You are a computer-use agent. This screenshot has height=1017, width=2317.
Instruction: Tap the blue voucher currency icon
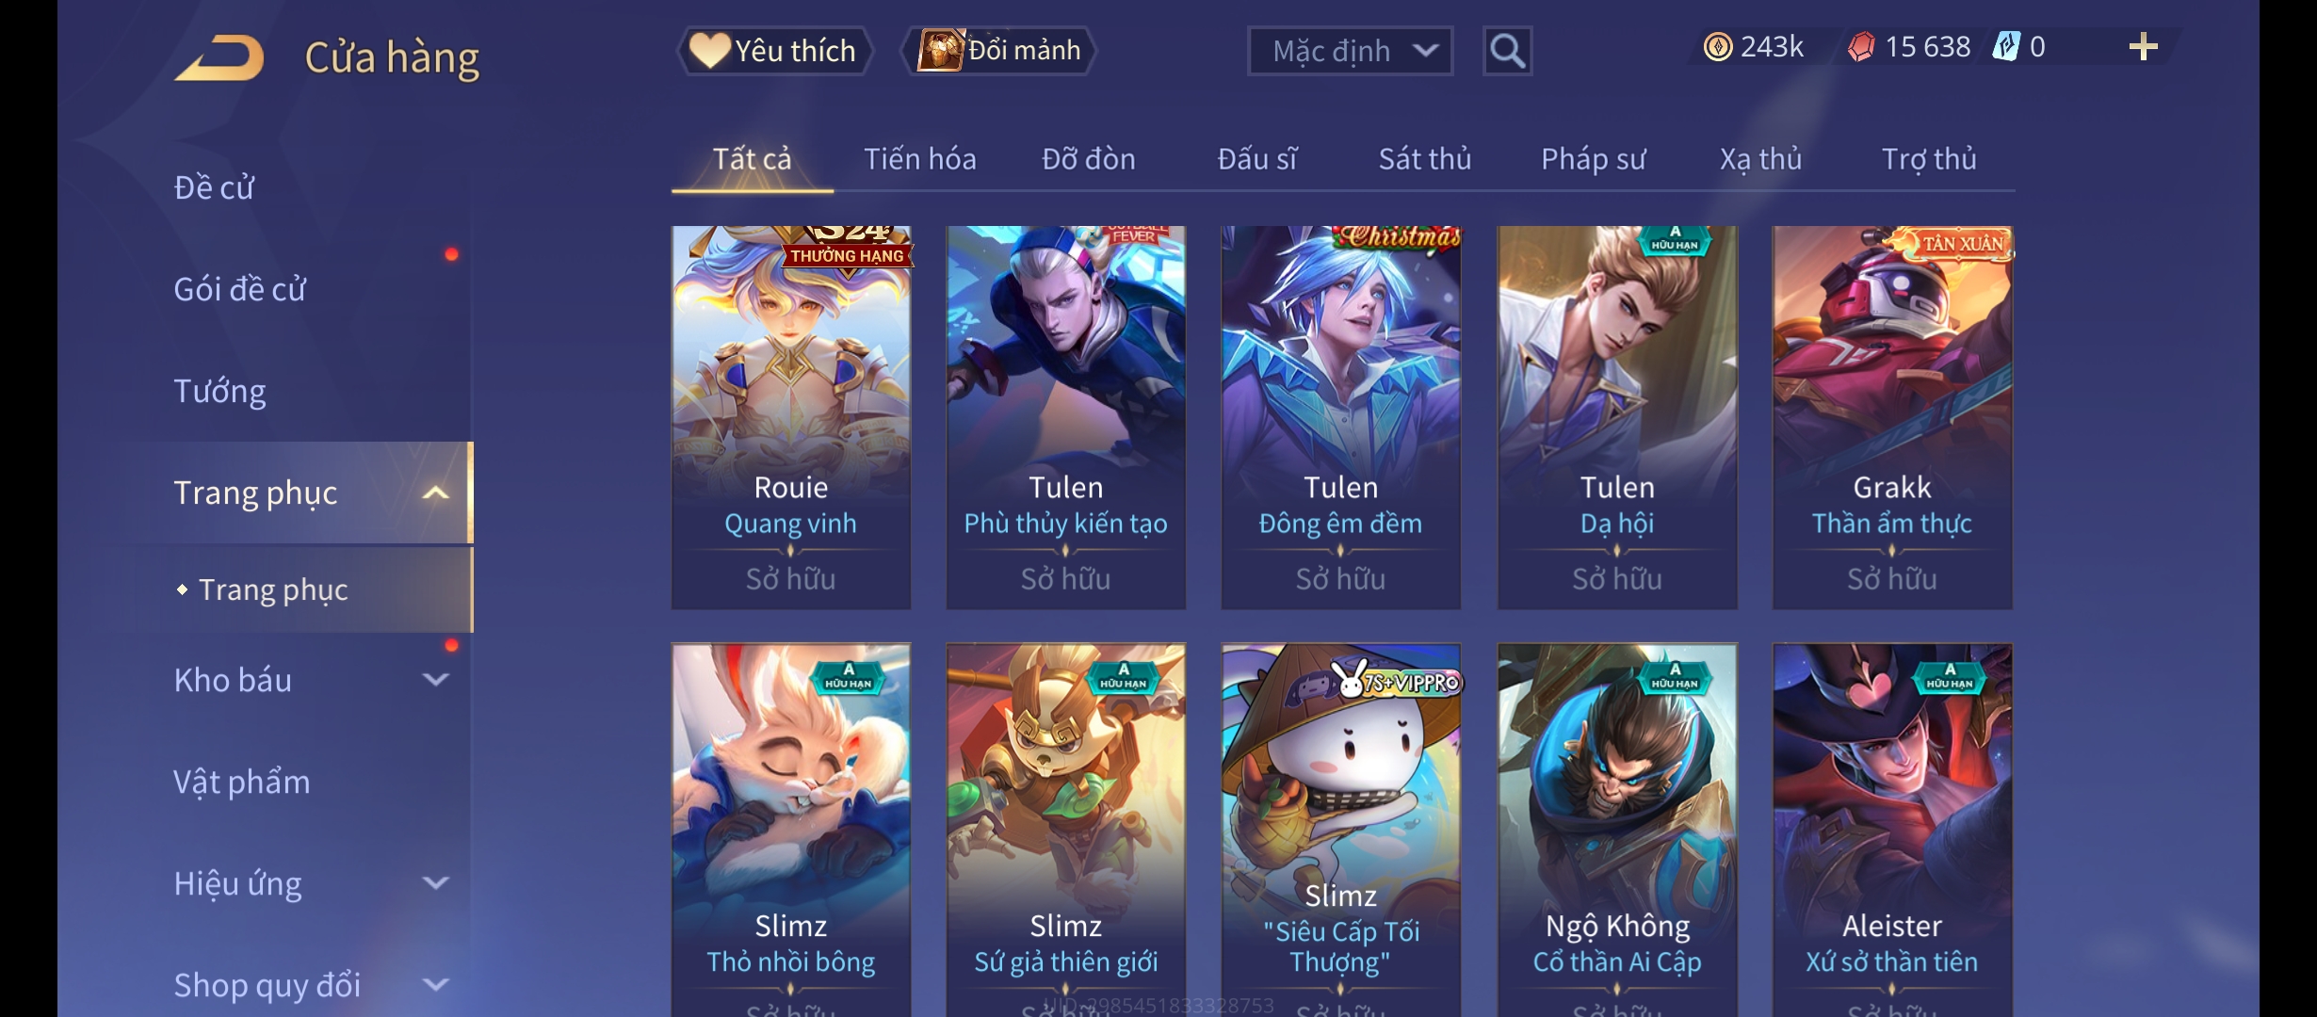point(2006,47)
